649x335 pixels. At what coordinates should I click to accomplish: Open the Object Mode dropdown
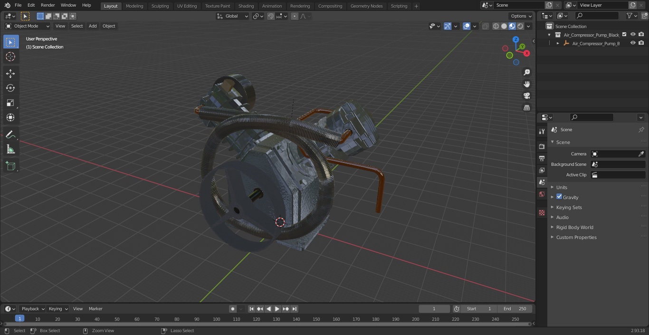(x=28, y=26)
